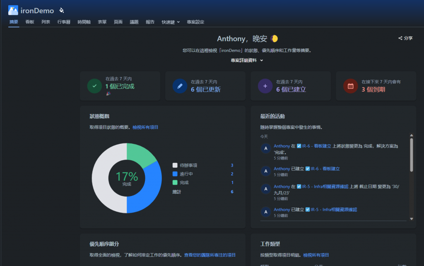Image resolution: width=424 pixels, height=266 pixels.
Task: Click the green checkmark completed icon
Action: pyautogui.click(x=94, y=86)
